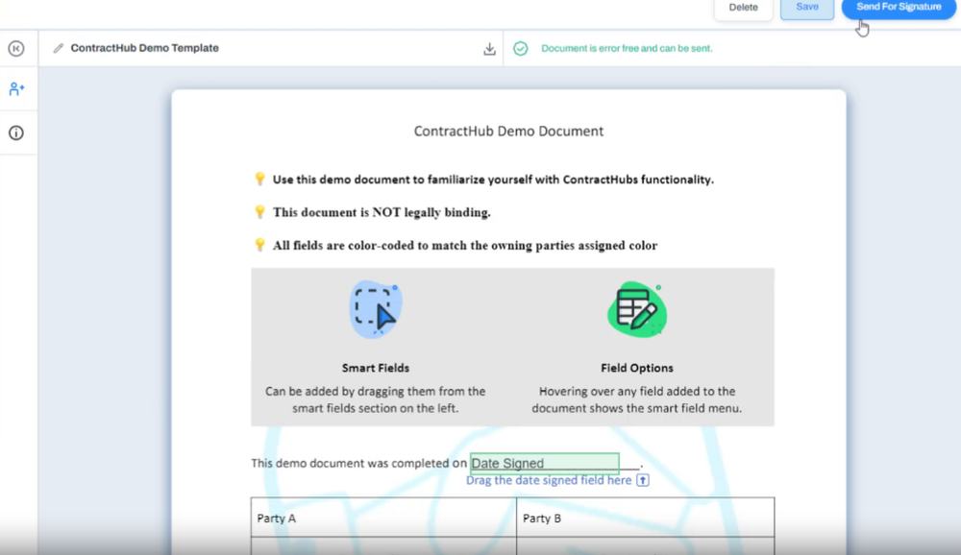The width and height of the screenshot is (961, 555).
Task: Click the green error-free check icon
Action: 520,48
